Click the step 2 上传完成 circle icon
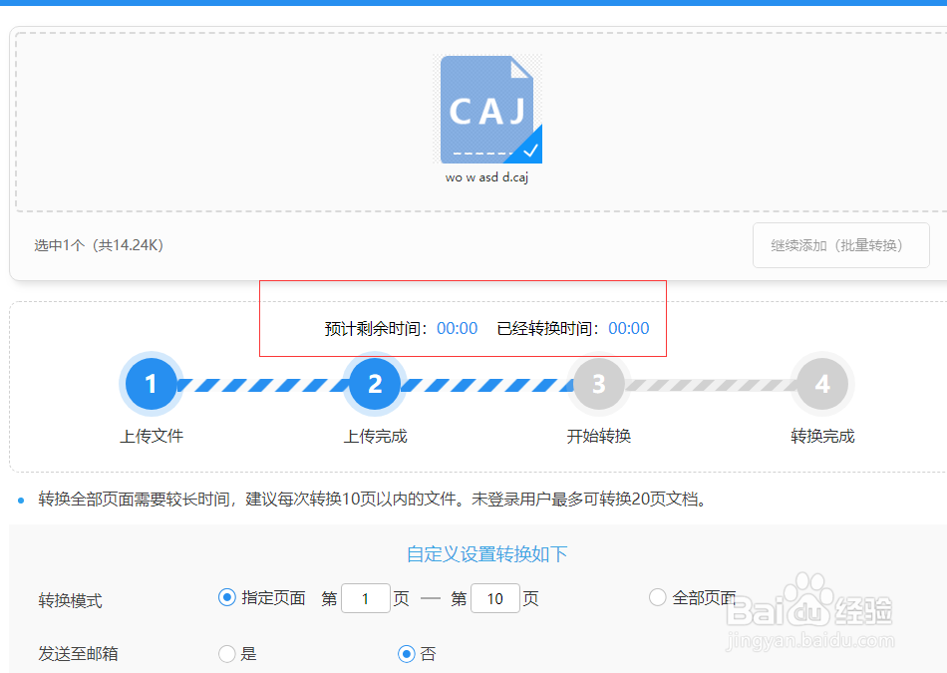Image resolution: width=947 pixels, height=673 pixels. pos(375,383)
